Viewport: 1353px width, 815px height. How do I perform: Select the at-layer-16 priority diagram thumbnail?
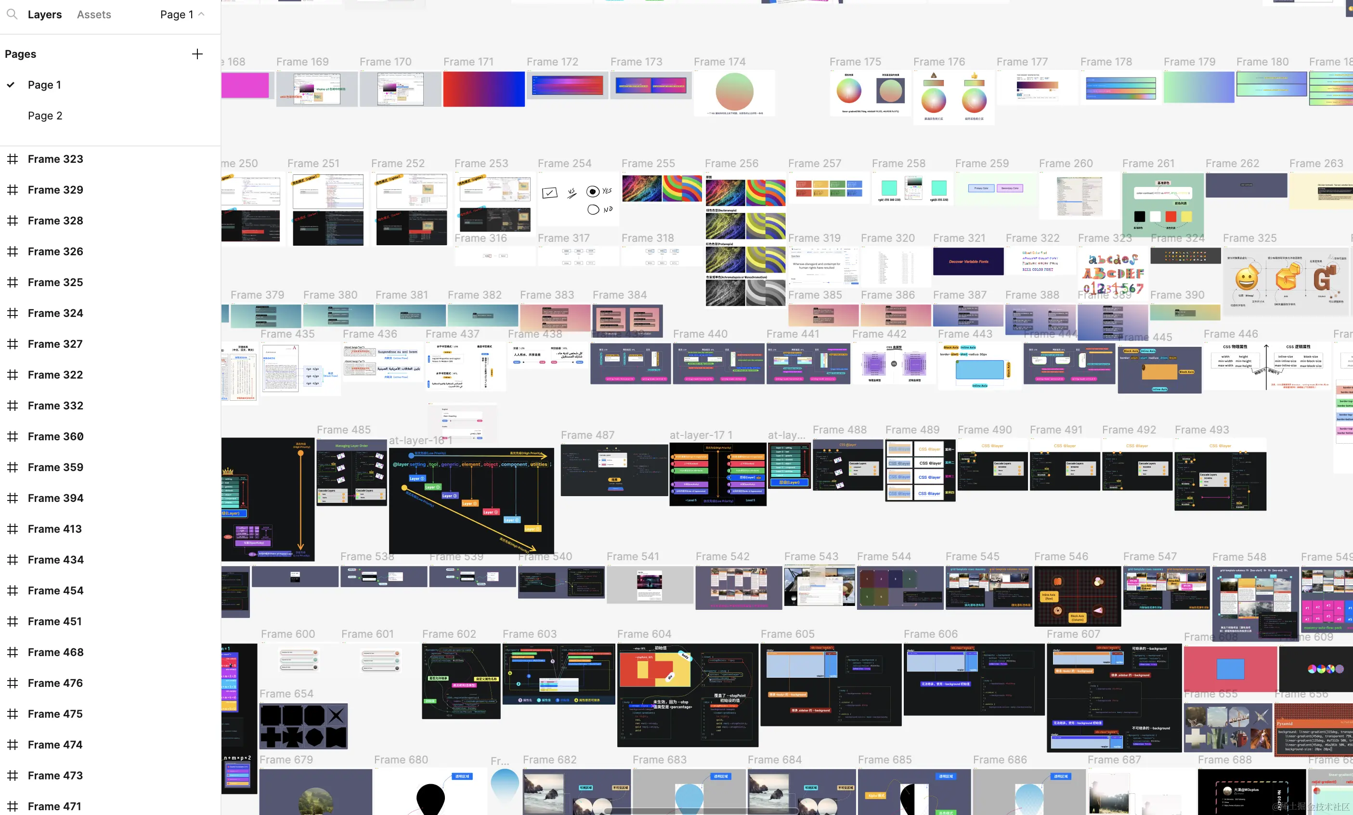[x=471, y=501]
